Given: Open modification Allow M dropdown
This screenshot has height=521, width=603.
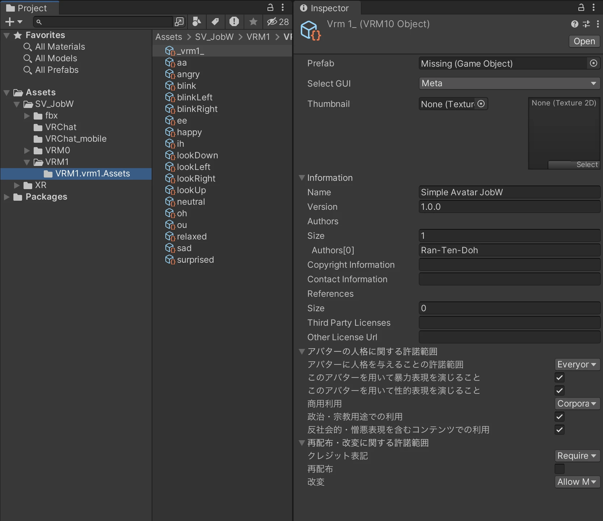Looking at the screenshot, I should point(577,482).
